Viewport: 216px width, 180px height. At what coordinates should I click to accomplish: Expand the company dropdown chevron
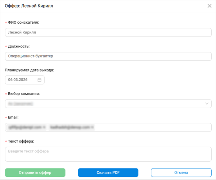207,104
